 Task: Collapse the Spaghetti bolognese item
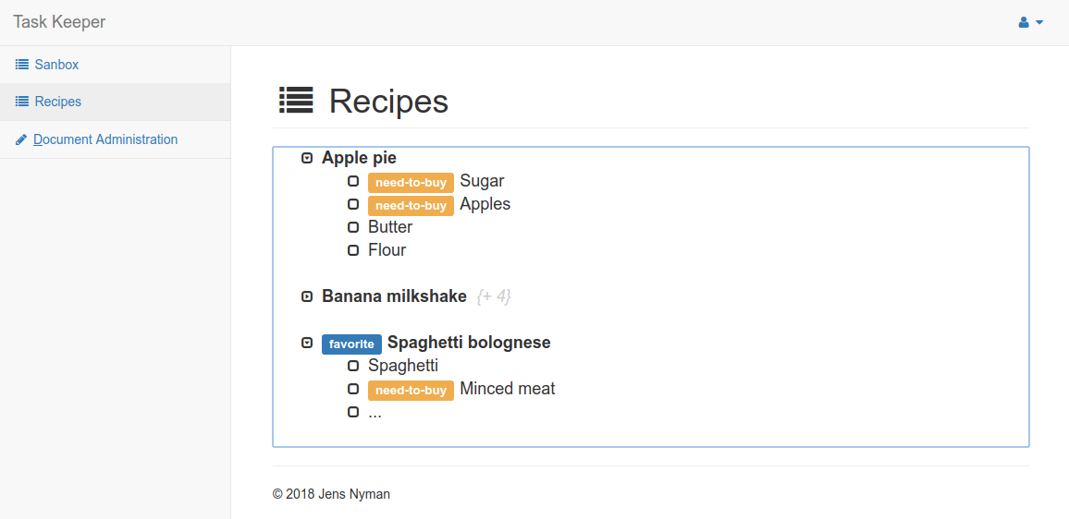tap(307, 343)
